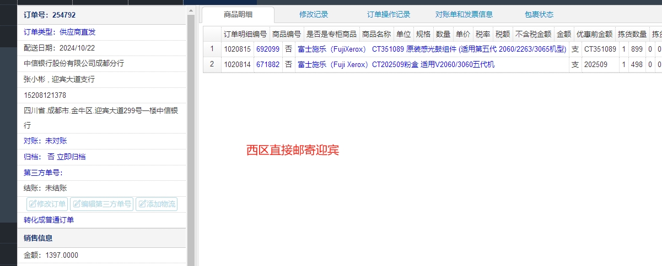Click the 优惠前金额 column header
Screen dimensions: 662x266
594,34
